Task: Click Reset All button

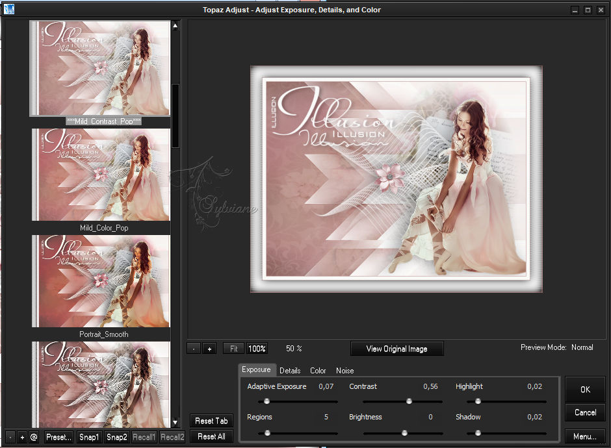Action: coord(211,436)
